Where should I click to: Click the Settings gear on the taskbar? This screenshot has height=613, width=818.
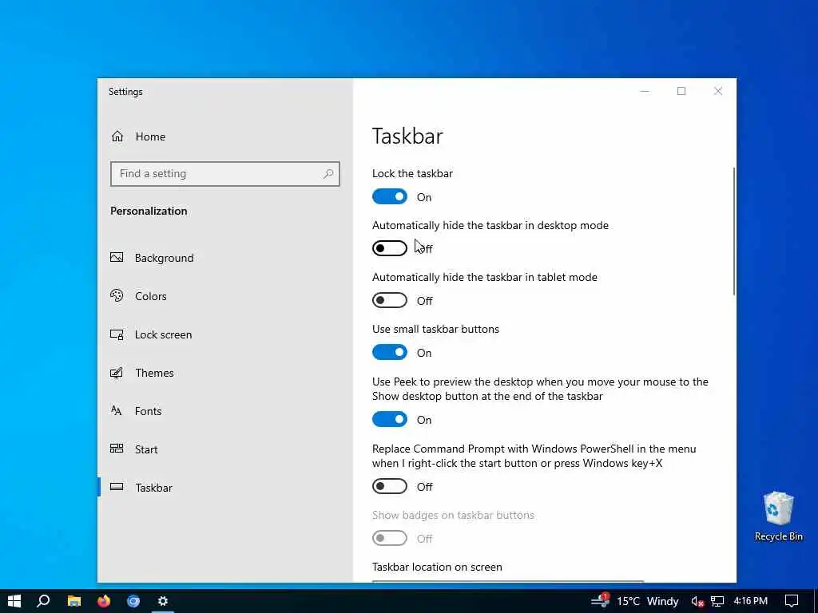pos(163,601)
